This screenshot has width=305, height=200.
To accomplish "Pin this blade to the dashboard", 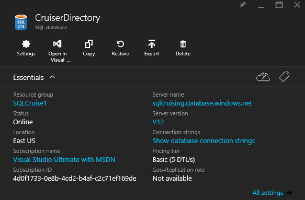I will [x=243, y=5].
